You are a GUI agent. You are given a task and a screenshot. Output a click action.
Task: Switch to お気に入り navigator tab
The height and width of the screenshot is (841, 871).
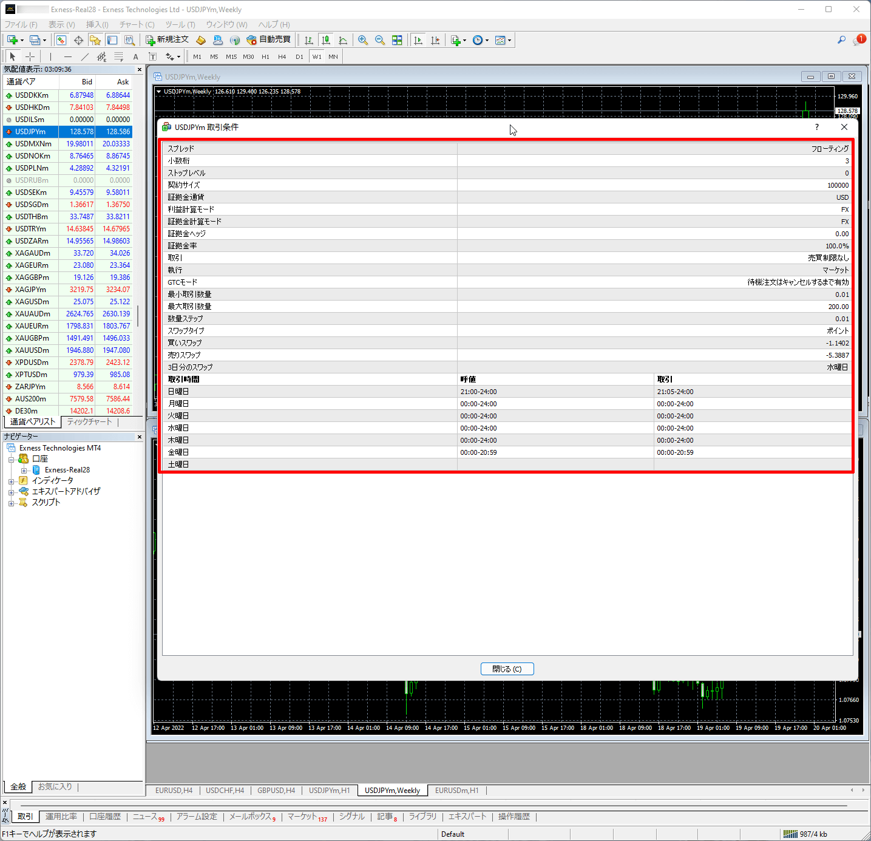coord(55,786)
